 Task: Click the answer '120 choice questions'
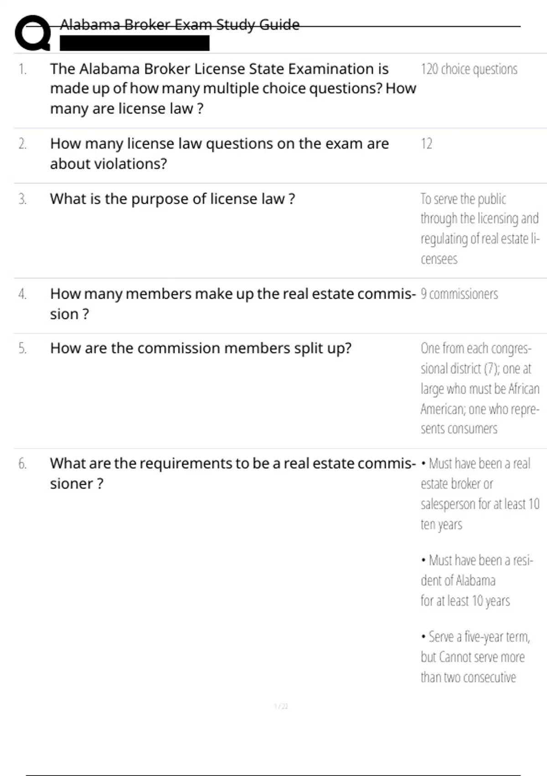point(469,69)
